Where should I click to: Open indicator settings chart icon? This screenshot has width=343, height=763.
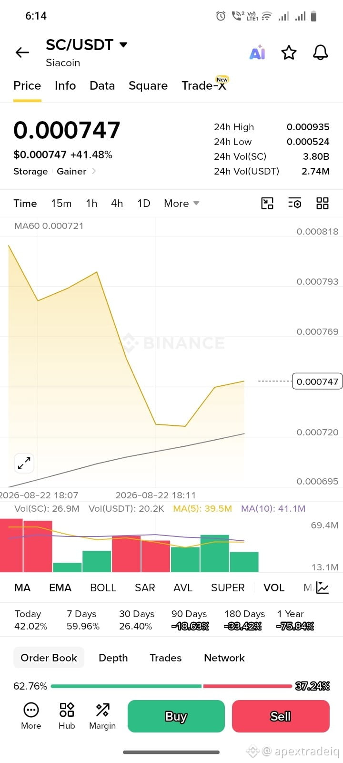point(323,588)
